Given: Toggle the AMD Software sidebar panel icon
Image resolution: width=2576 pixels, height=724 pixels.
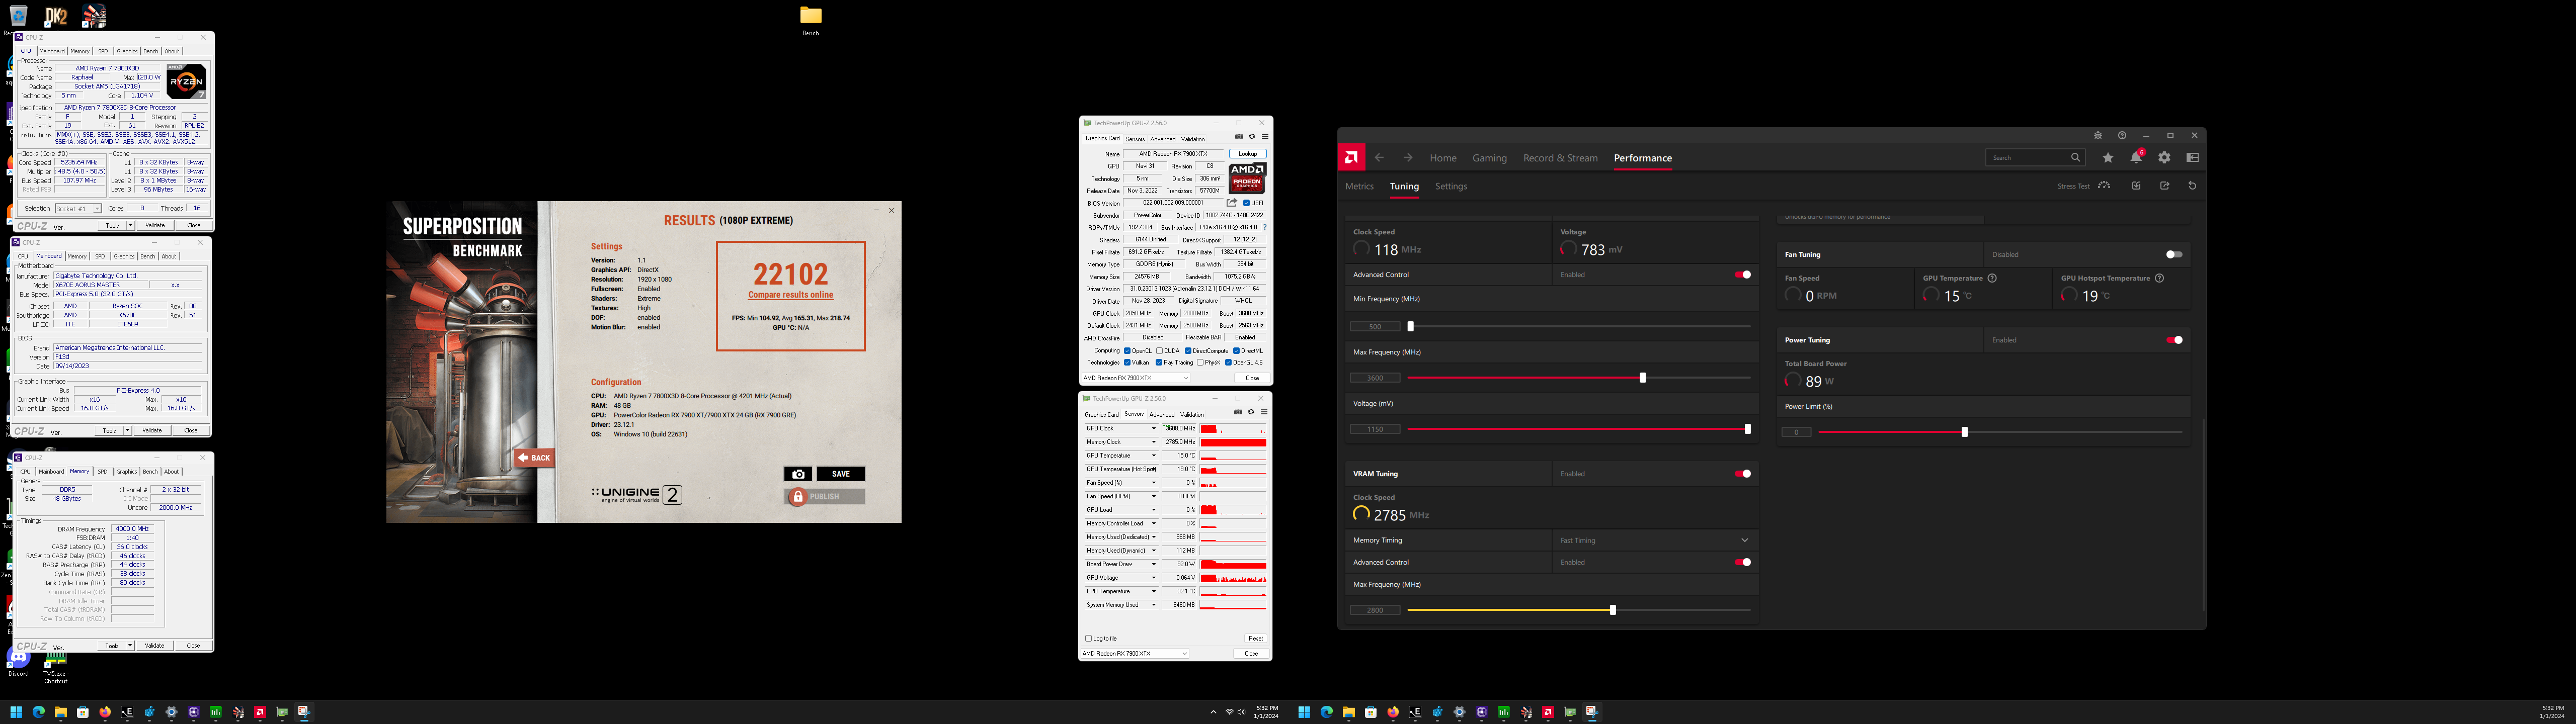Looking at the screenshot, I should 2192,157.
